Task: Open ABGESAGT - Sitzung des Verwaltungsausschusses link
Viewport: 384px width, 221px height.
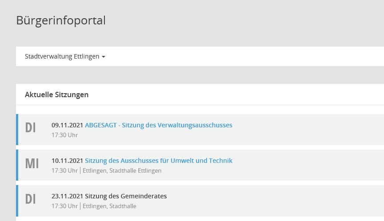Action: click(x=158, y=125)
